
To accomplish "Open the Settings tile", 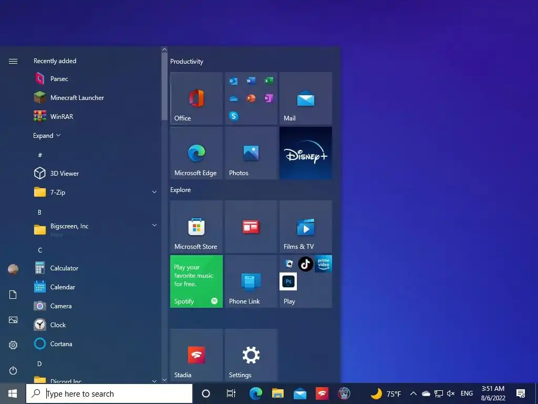I will 251,355.
